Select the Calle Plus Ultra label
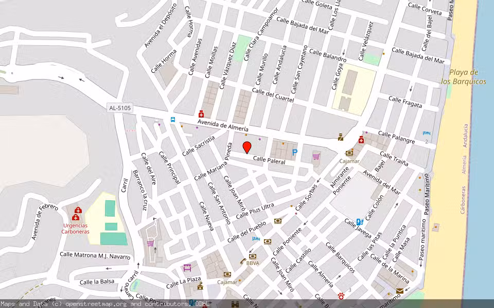 pos(255,211)
